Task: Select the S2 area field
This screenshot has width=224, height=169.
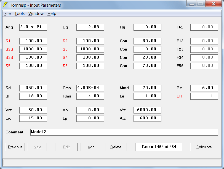Action: [x=90, y=41]
